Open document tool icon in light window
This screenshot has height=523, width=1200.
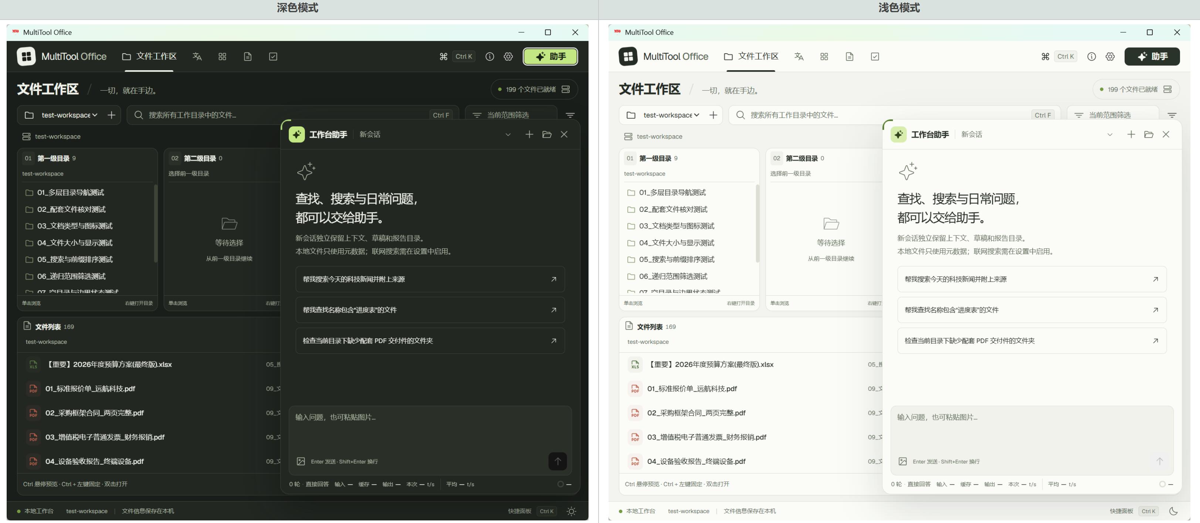coord(850,56)
